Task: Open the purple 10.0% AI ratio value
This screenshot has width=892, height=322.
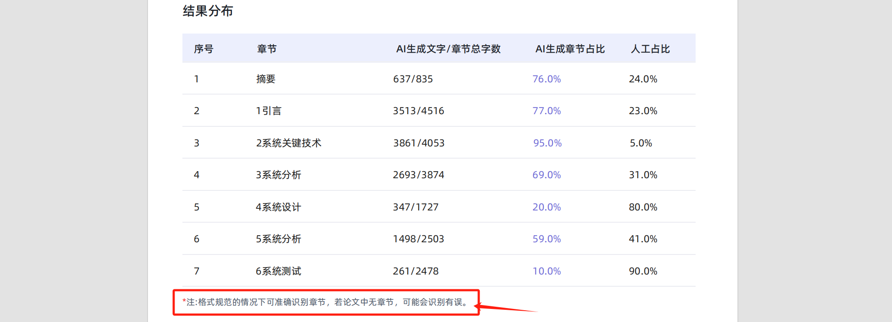Action: (x=546, y=271)
